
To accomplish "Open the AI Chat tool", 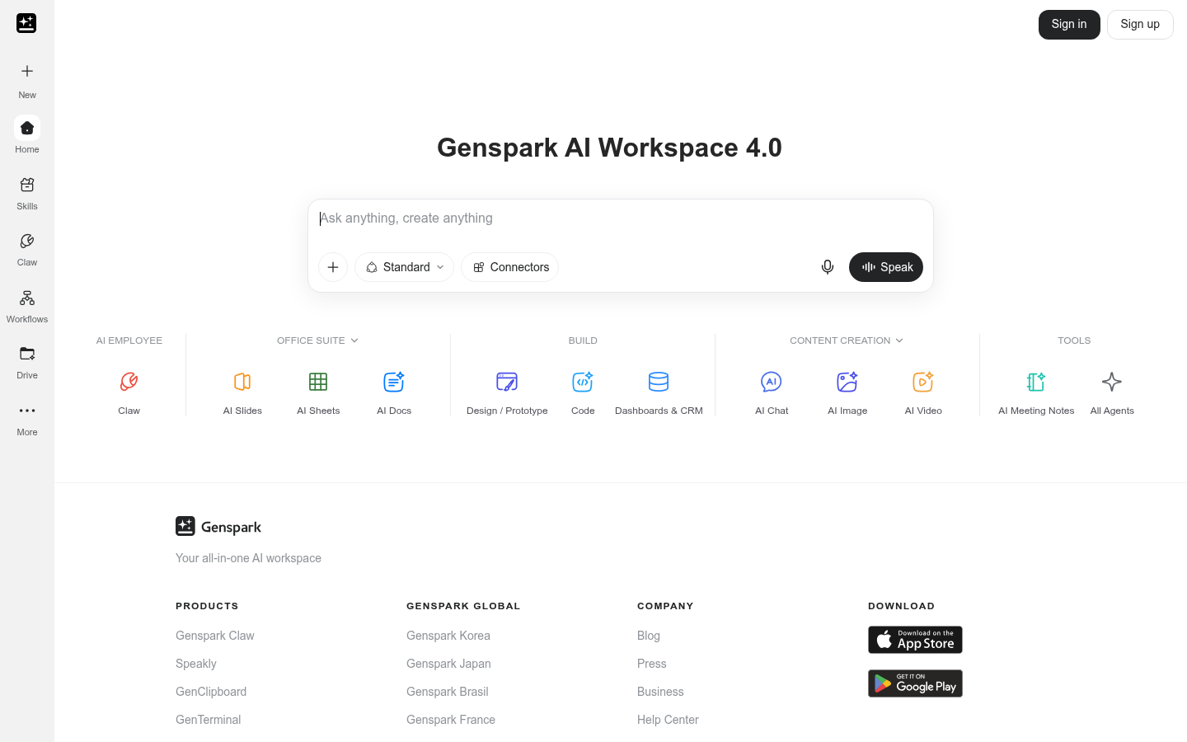I will pos(772,392).
